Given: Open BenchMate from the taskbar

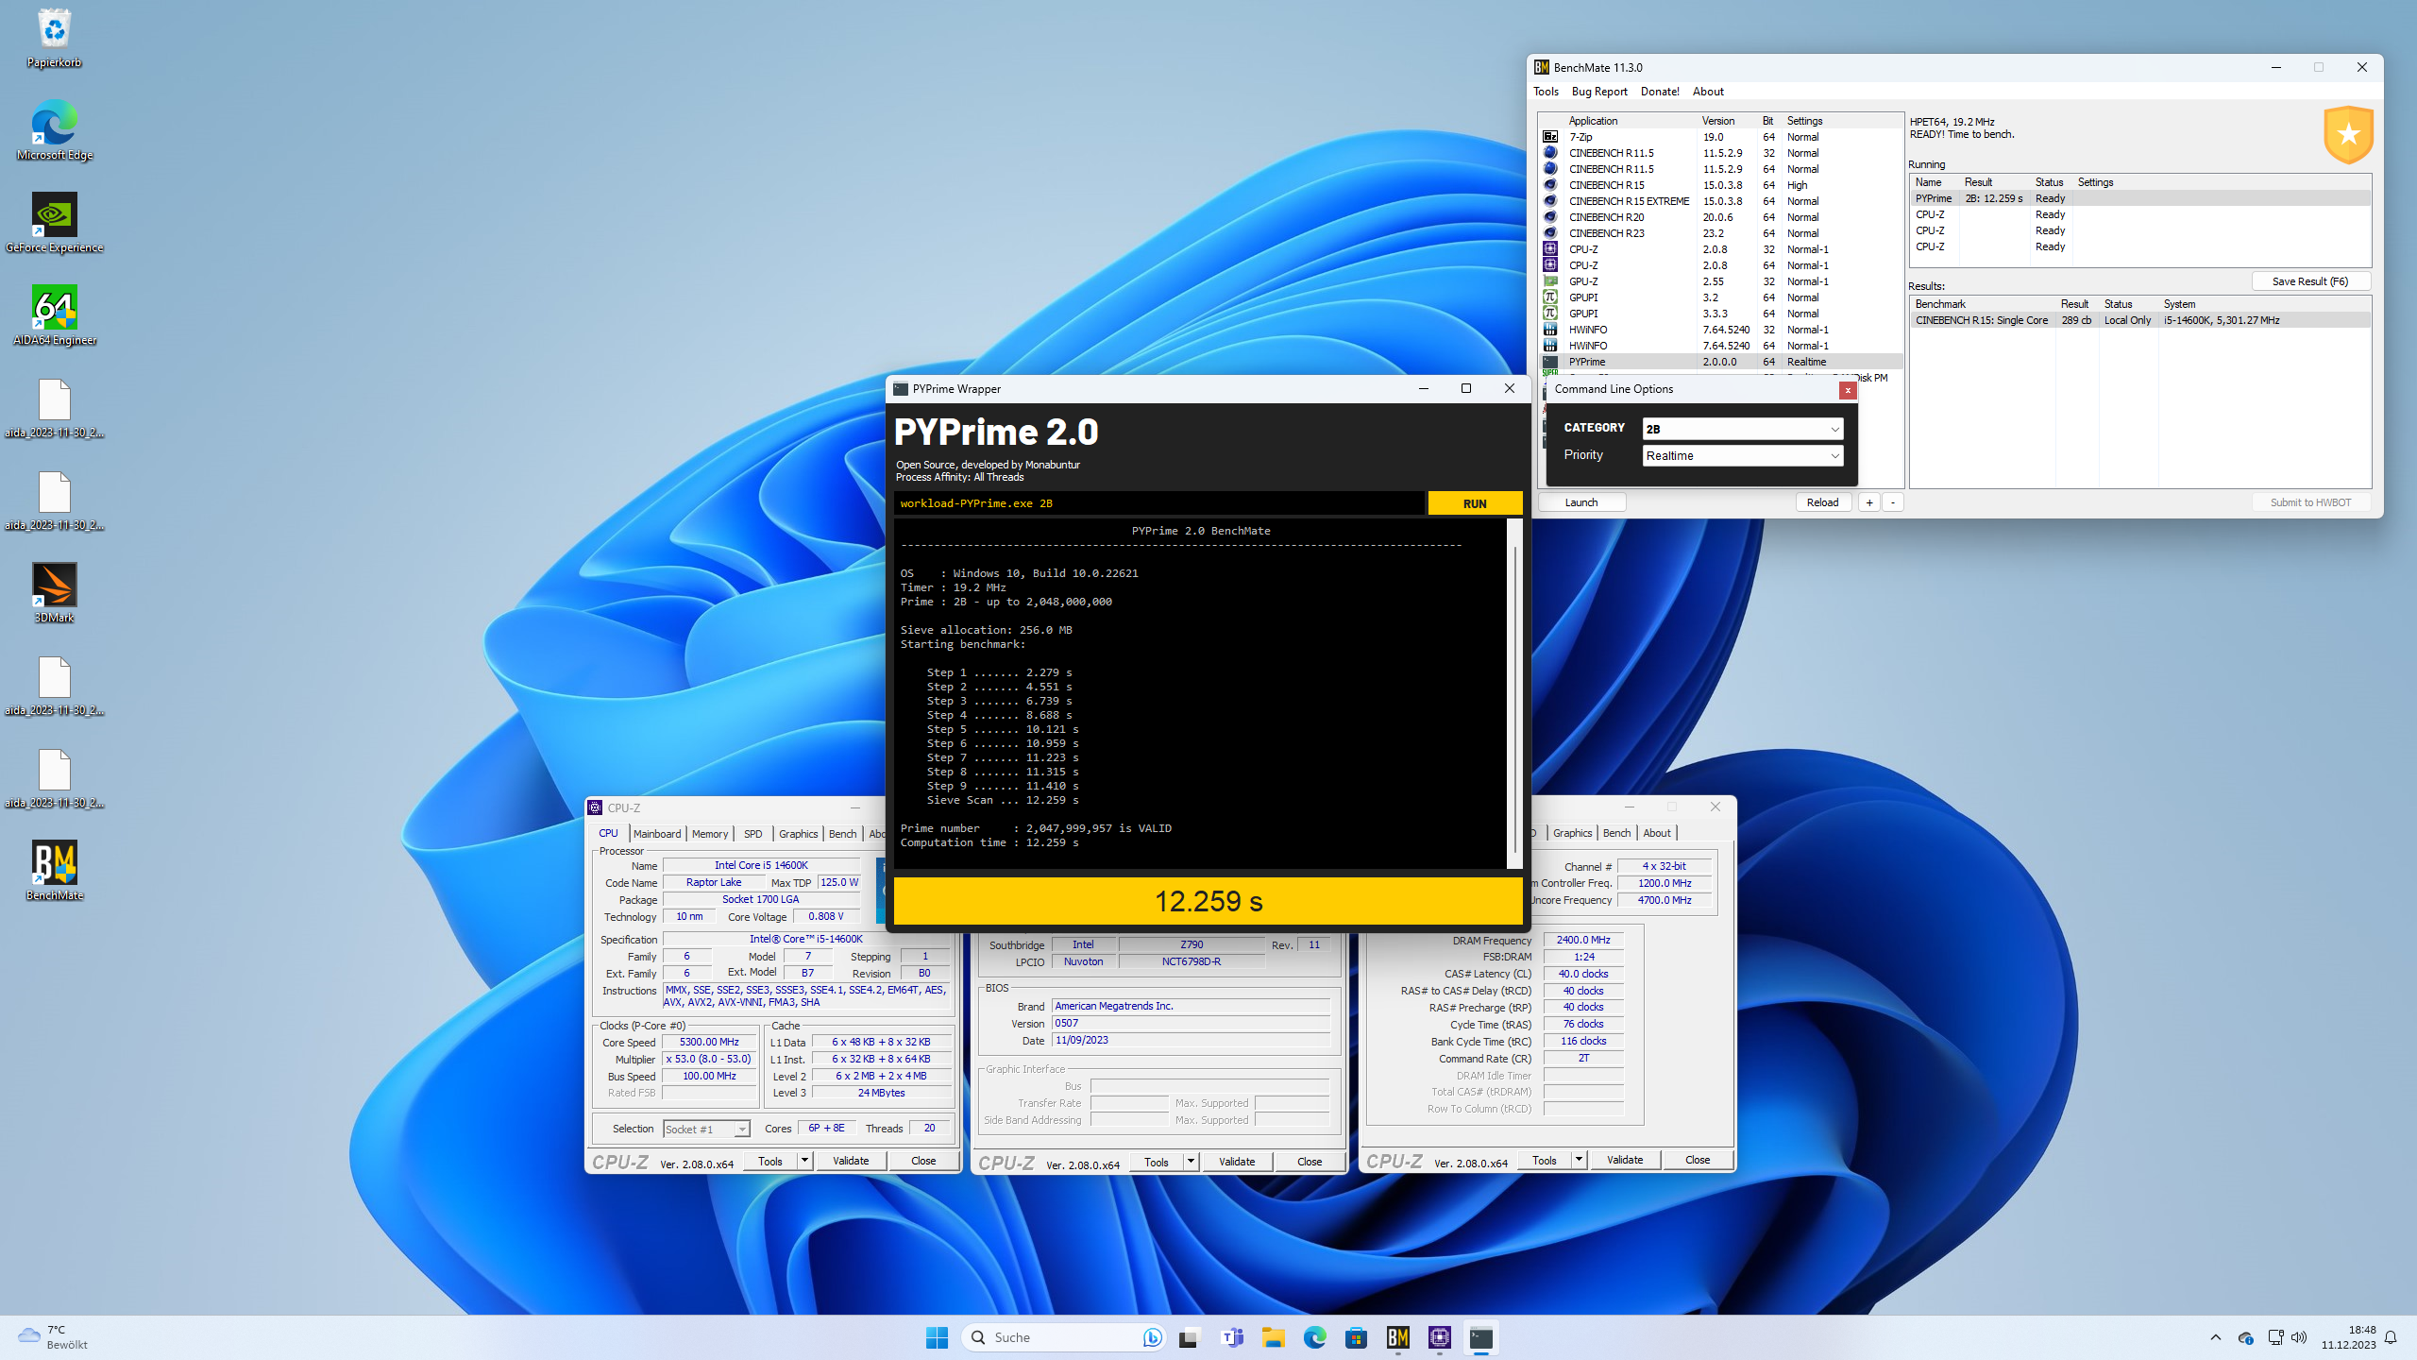Looking at the screenshot, I should [1398, 1337].
